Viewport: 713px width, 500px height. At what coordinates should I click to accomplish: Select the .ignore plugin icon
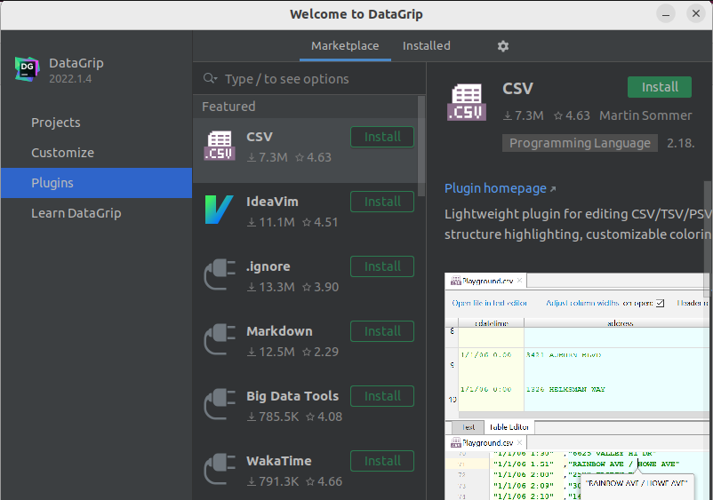coord(220,274)
